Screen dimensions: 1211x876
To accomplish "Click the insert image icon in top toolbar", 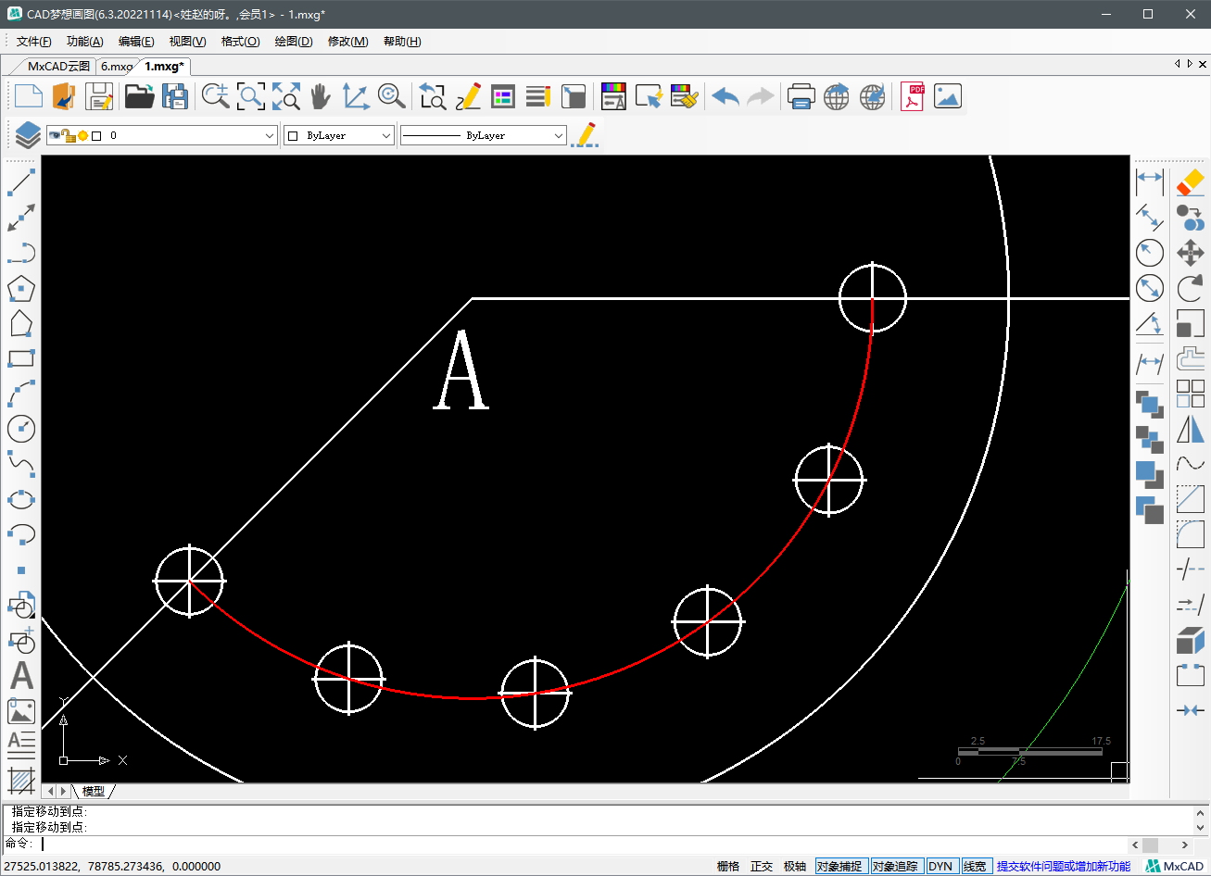I will (948, 96).
